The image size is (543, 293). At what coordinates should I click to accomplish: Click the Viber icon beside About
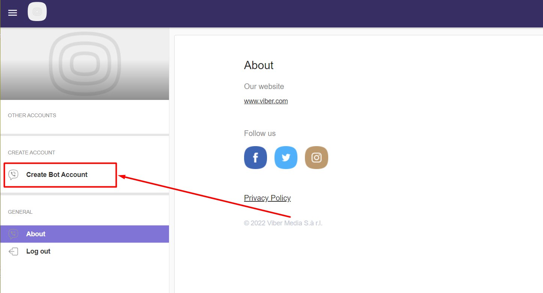point(14,234)
